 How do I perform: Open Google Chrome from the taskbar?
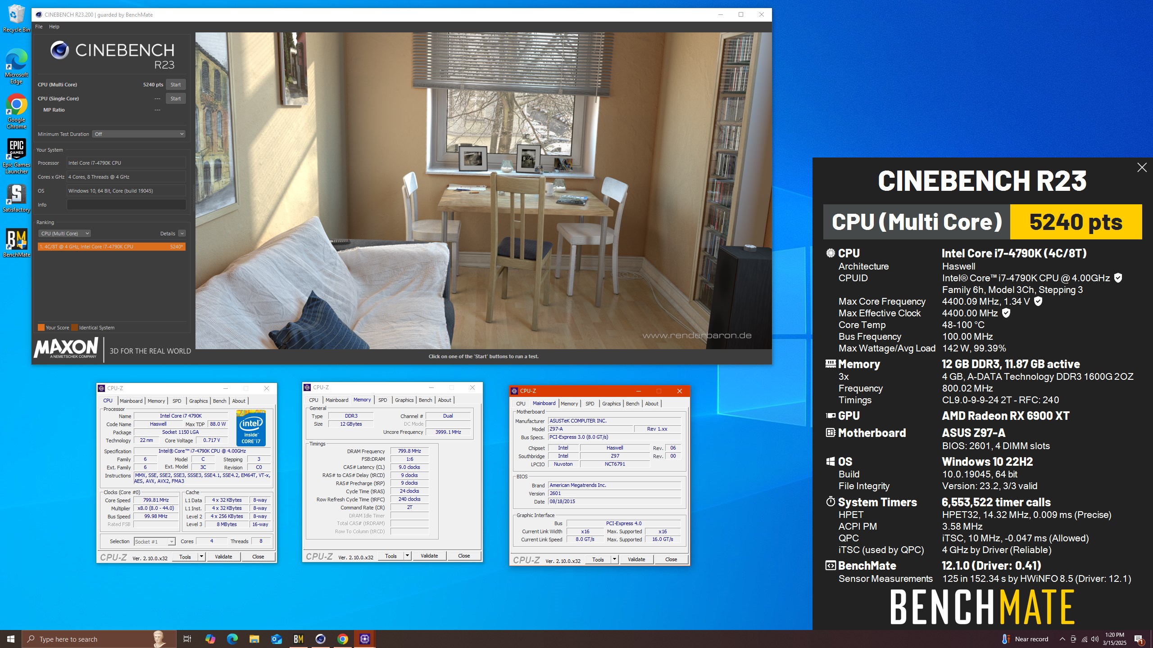(x=342, y=639)
